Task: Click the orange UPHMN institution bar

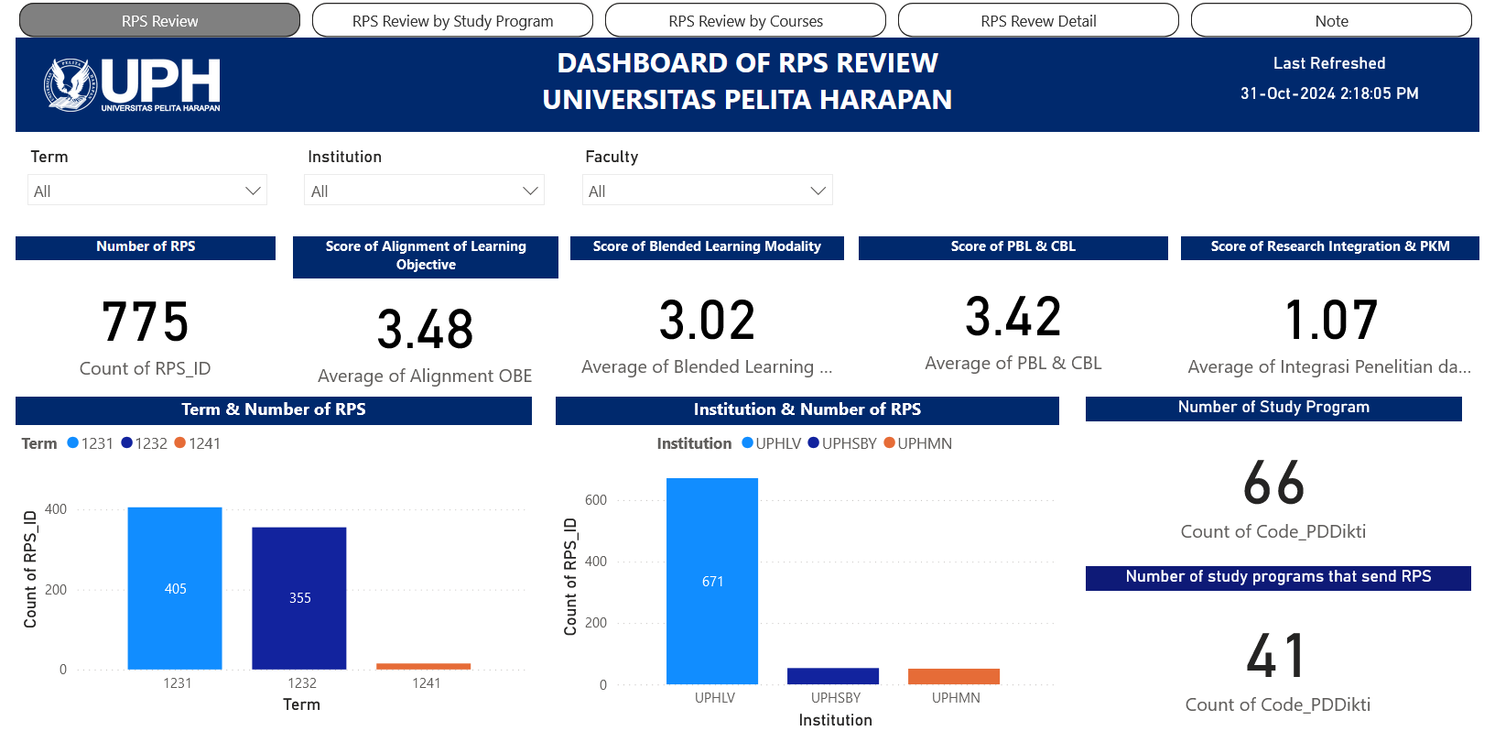Action: [954, 676]
